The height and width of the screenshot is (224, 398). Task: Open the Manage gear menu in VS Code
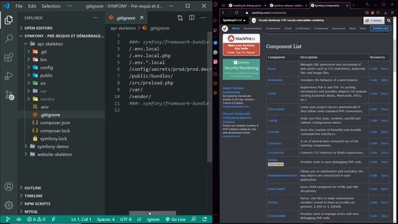9,205
